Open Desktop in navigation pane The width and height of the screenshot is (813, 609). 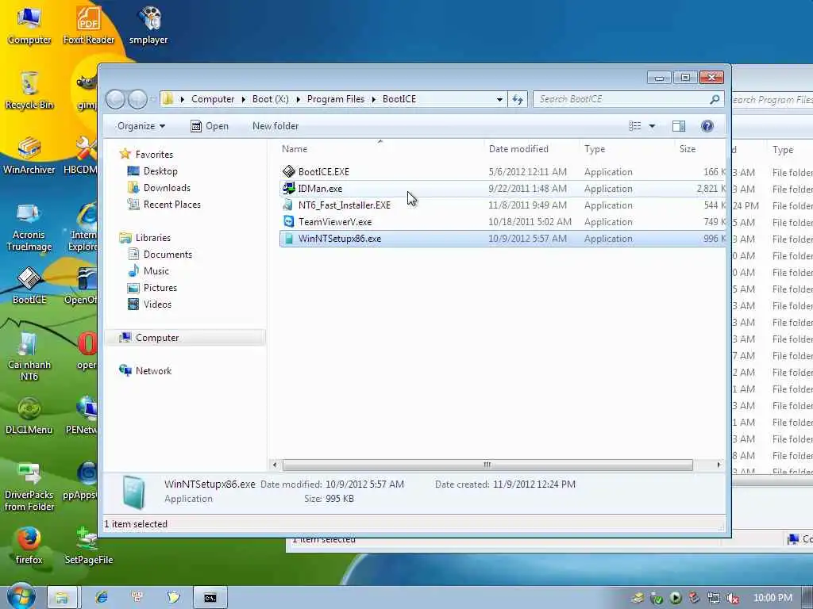(160, 171)
